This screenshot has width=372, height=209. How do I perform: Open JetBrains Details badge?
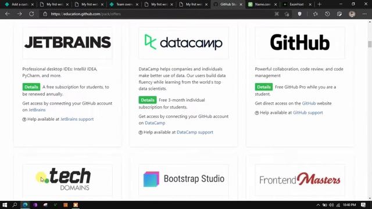[31, 87]
